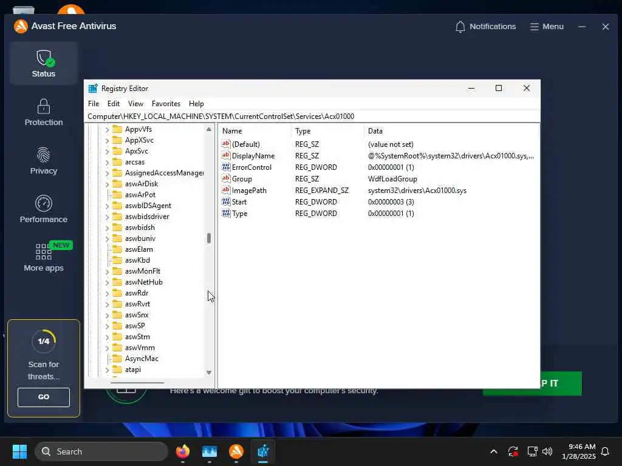
Task: Select the aswArPot folder icon
Action: pyautogui.click(x=117, y=194)
